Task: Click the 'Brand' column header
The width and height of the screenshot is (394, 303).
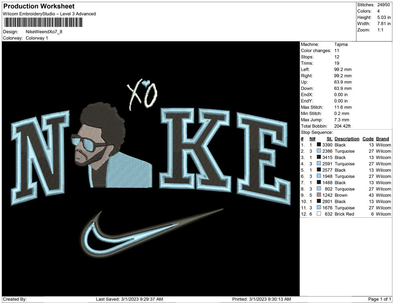Action: point(382,138)
